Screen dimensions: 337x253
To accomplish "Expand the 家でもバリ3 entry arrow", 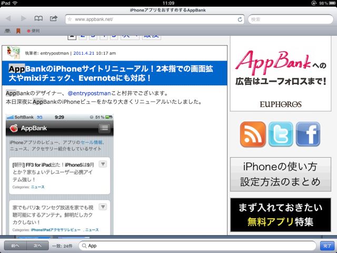I will click(x=103, y=207).
